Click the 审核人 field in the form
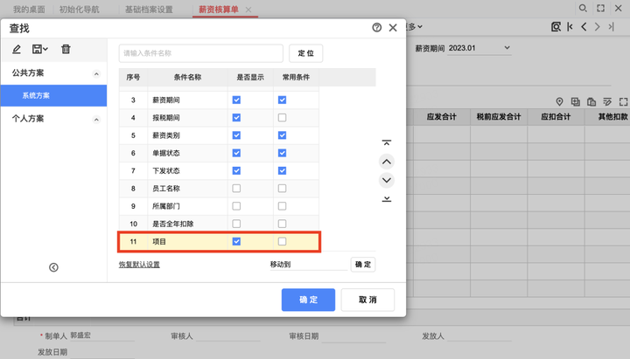The image size is (630, 359). 227,336
